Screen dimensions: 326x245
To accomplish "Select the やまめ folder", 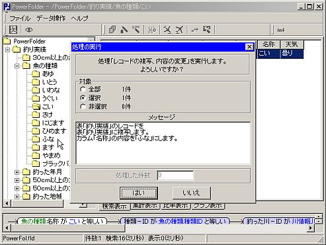I will (x=46, y=156).
